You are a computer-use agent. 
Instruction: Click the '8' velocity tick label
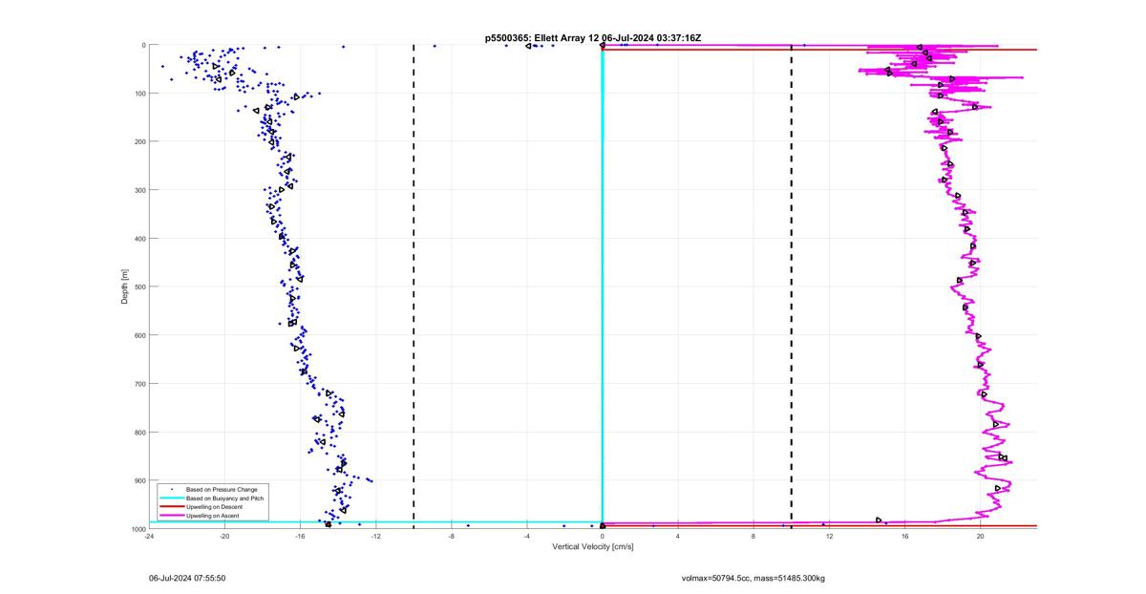pyautogui.click(x=753, y=537)
